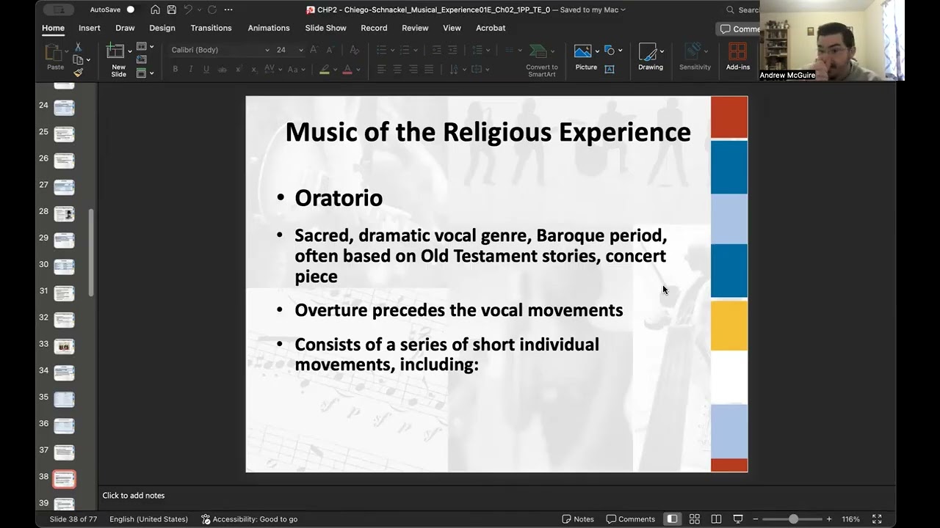The image size is (940, 528).
Task: Start Slide Show from status bar
Action: click(738, 519)
